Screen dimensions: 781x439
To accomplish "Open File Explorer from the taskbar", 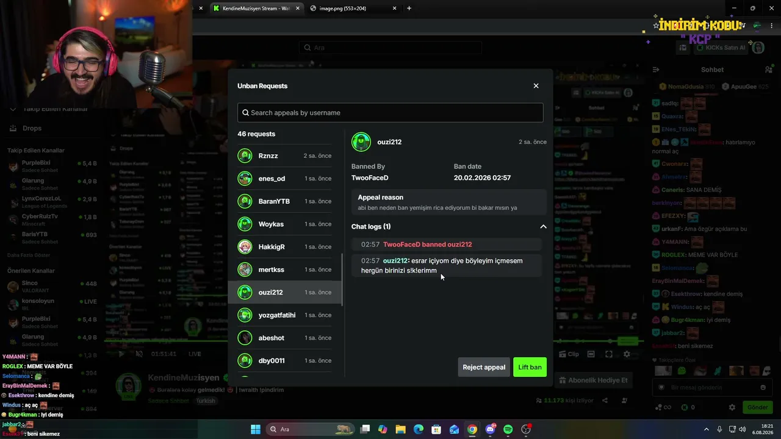I will pos(400,429).
